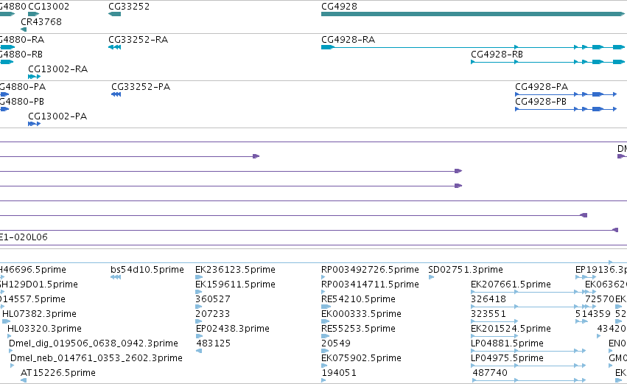Select feature labeled 323551

488,314
